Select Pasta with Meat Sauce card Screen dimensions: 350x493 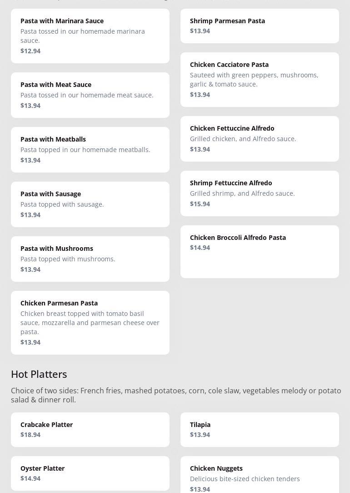click(90, 95)
